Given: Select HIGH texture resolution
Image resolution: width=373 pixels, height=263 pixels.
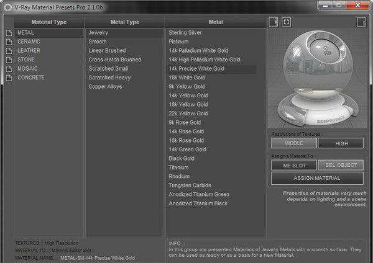Looking at the screenshot, I should (x=341, y=143).
